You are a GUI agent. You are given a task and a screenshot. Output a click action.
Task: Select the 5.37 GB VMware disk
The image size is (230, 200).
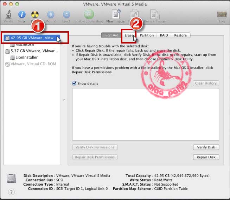pyautogui.click(x=32, y=51)
